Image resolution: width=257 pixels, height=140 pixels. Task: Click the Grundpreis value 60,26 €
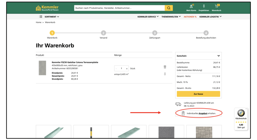[x=75, y=79]
